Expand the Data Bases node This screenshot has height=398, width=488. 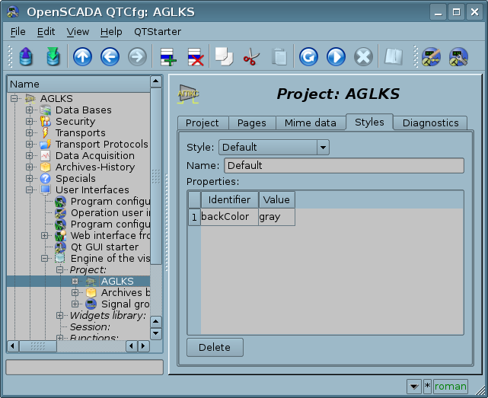(x=29, y=110)
